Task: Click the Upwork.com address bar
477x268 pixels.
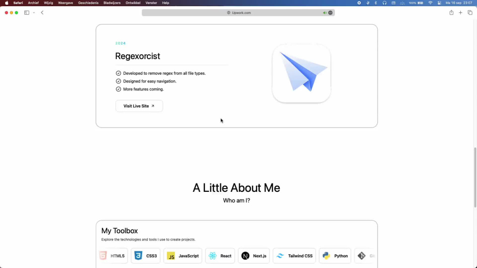Action: pyautogui.click(x=238, y=12)
